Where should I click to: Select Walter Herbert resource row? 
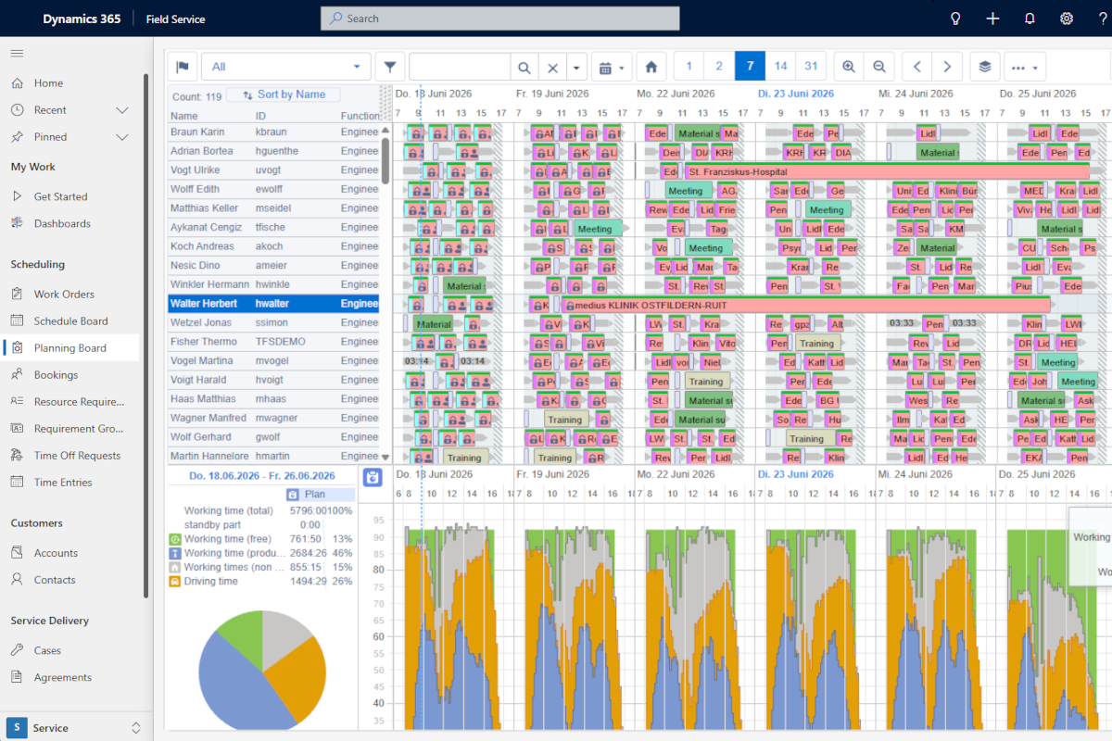tap(273, 304)
